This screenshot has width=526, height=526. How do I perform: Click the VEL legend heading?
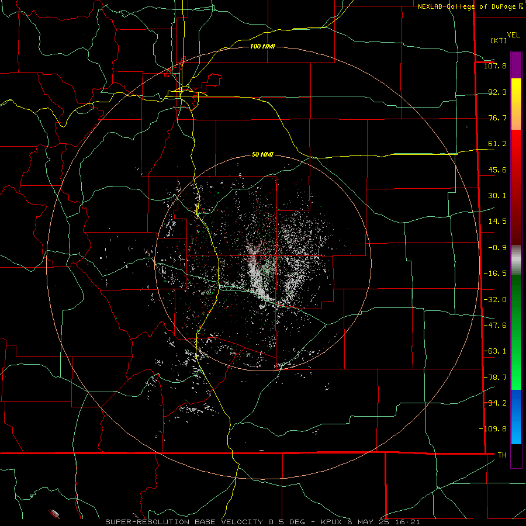tap(514, 35)
